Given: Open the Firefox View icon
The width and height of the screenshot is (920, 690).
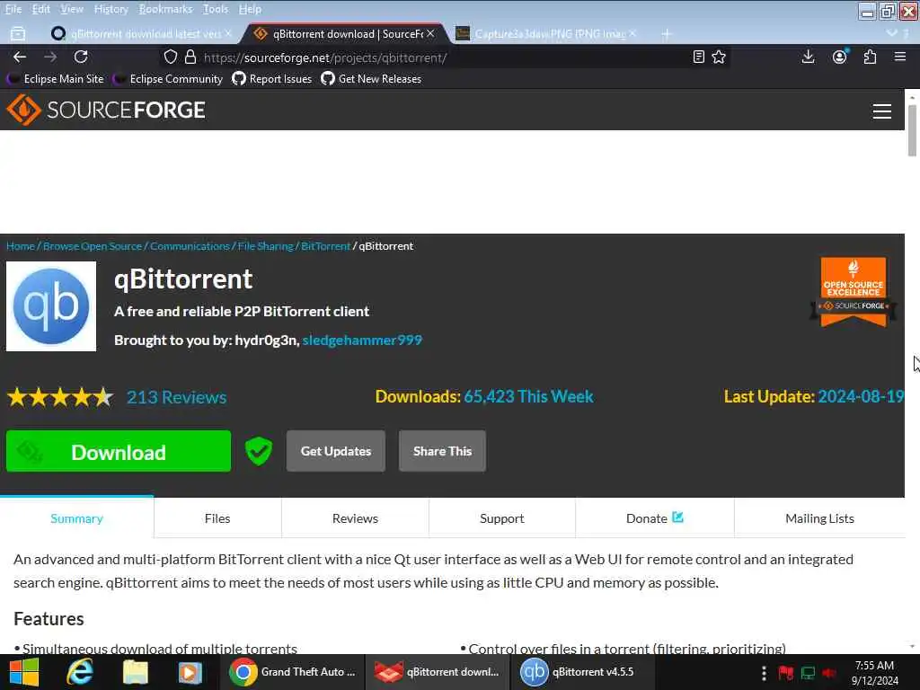Looking at the screenshot, I should point(18,34).
